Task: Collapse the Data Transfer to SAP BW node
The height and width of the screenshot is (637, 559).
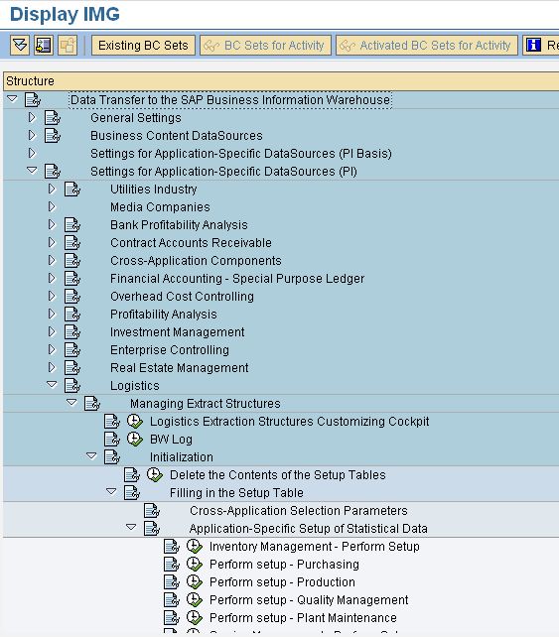Action: [x=13, y=98]
